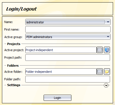This screenshot has height=105, width=115.
Task: Click the Login button
Action: [57, 98]
